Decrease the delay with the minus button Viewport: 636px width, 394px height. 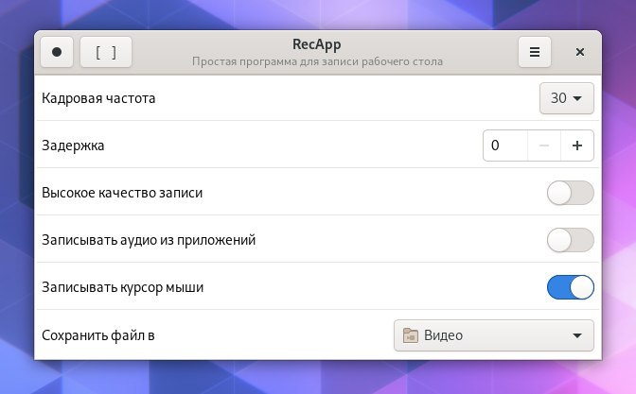coord(544,146)
